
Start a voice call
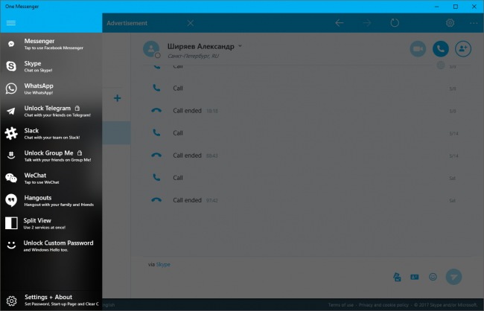(441, 49)
